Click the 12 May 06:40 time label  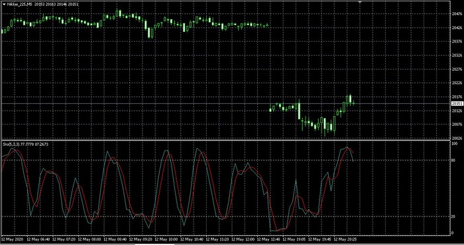click(38, 239)
